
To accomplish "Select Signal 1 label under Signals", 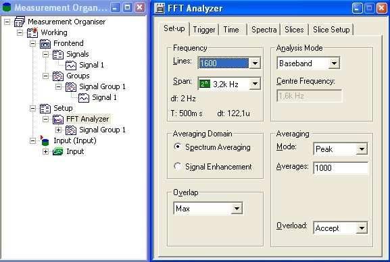I will point(91,65).
